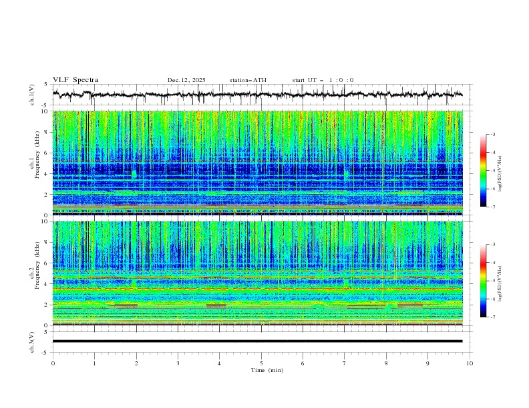Click the "2" kHz tick of ch.2 spectrogram
The width and height of the screenshot is (529, 408).
(47, 305)
